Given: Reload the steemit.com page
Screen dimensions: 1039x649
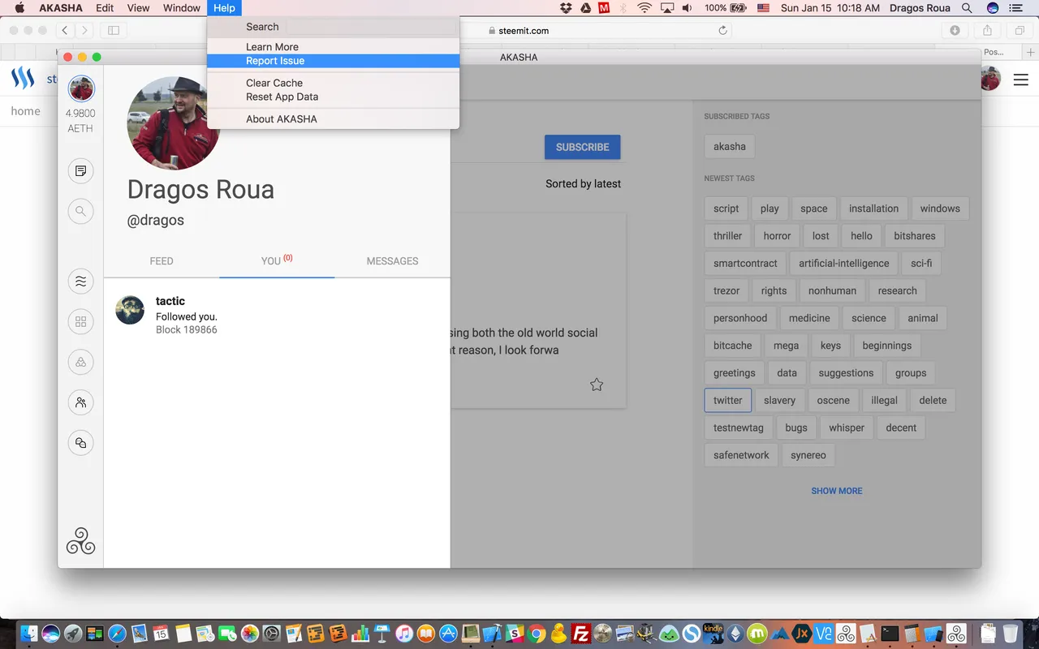Looking at the screenshot, I should (x=722, y=31).
